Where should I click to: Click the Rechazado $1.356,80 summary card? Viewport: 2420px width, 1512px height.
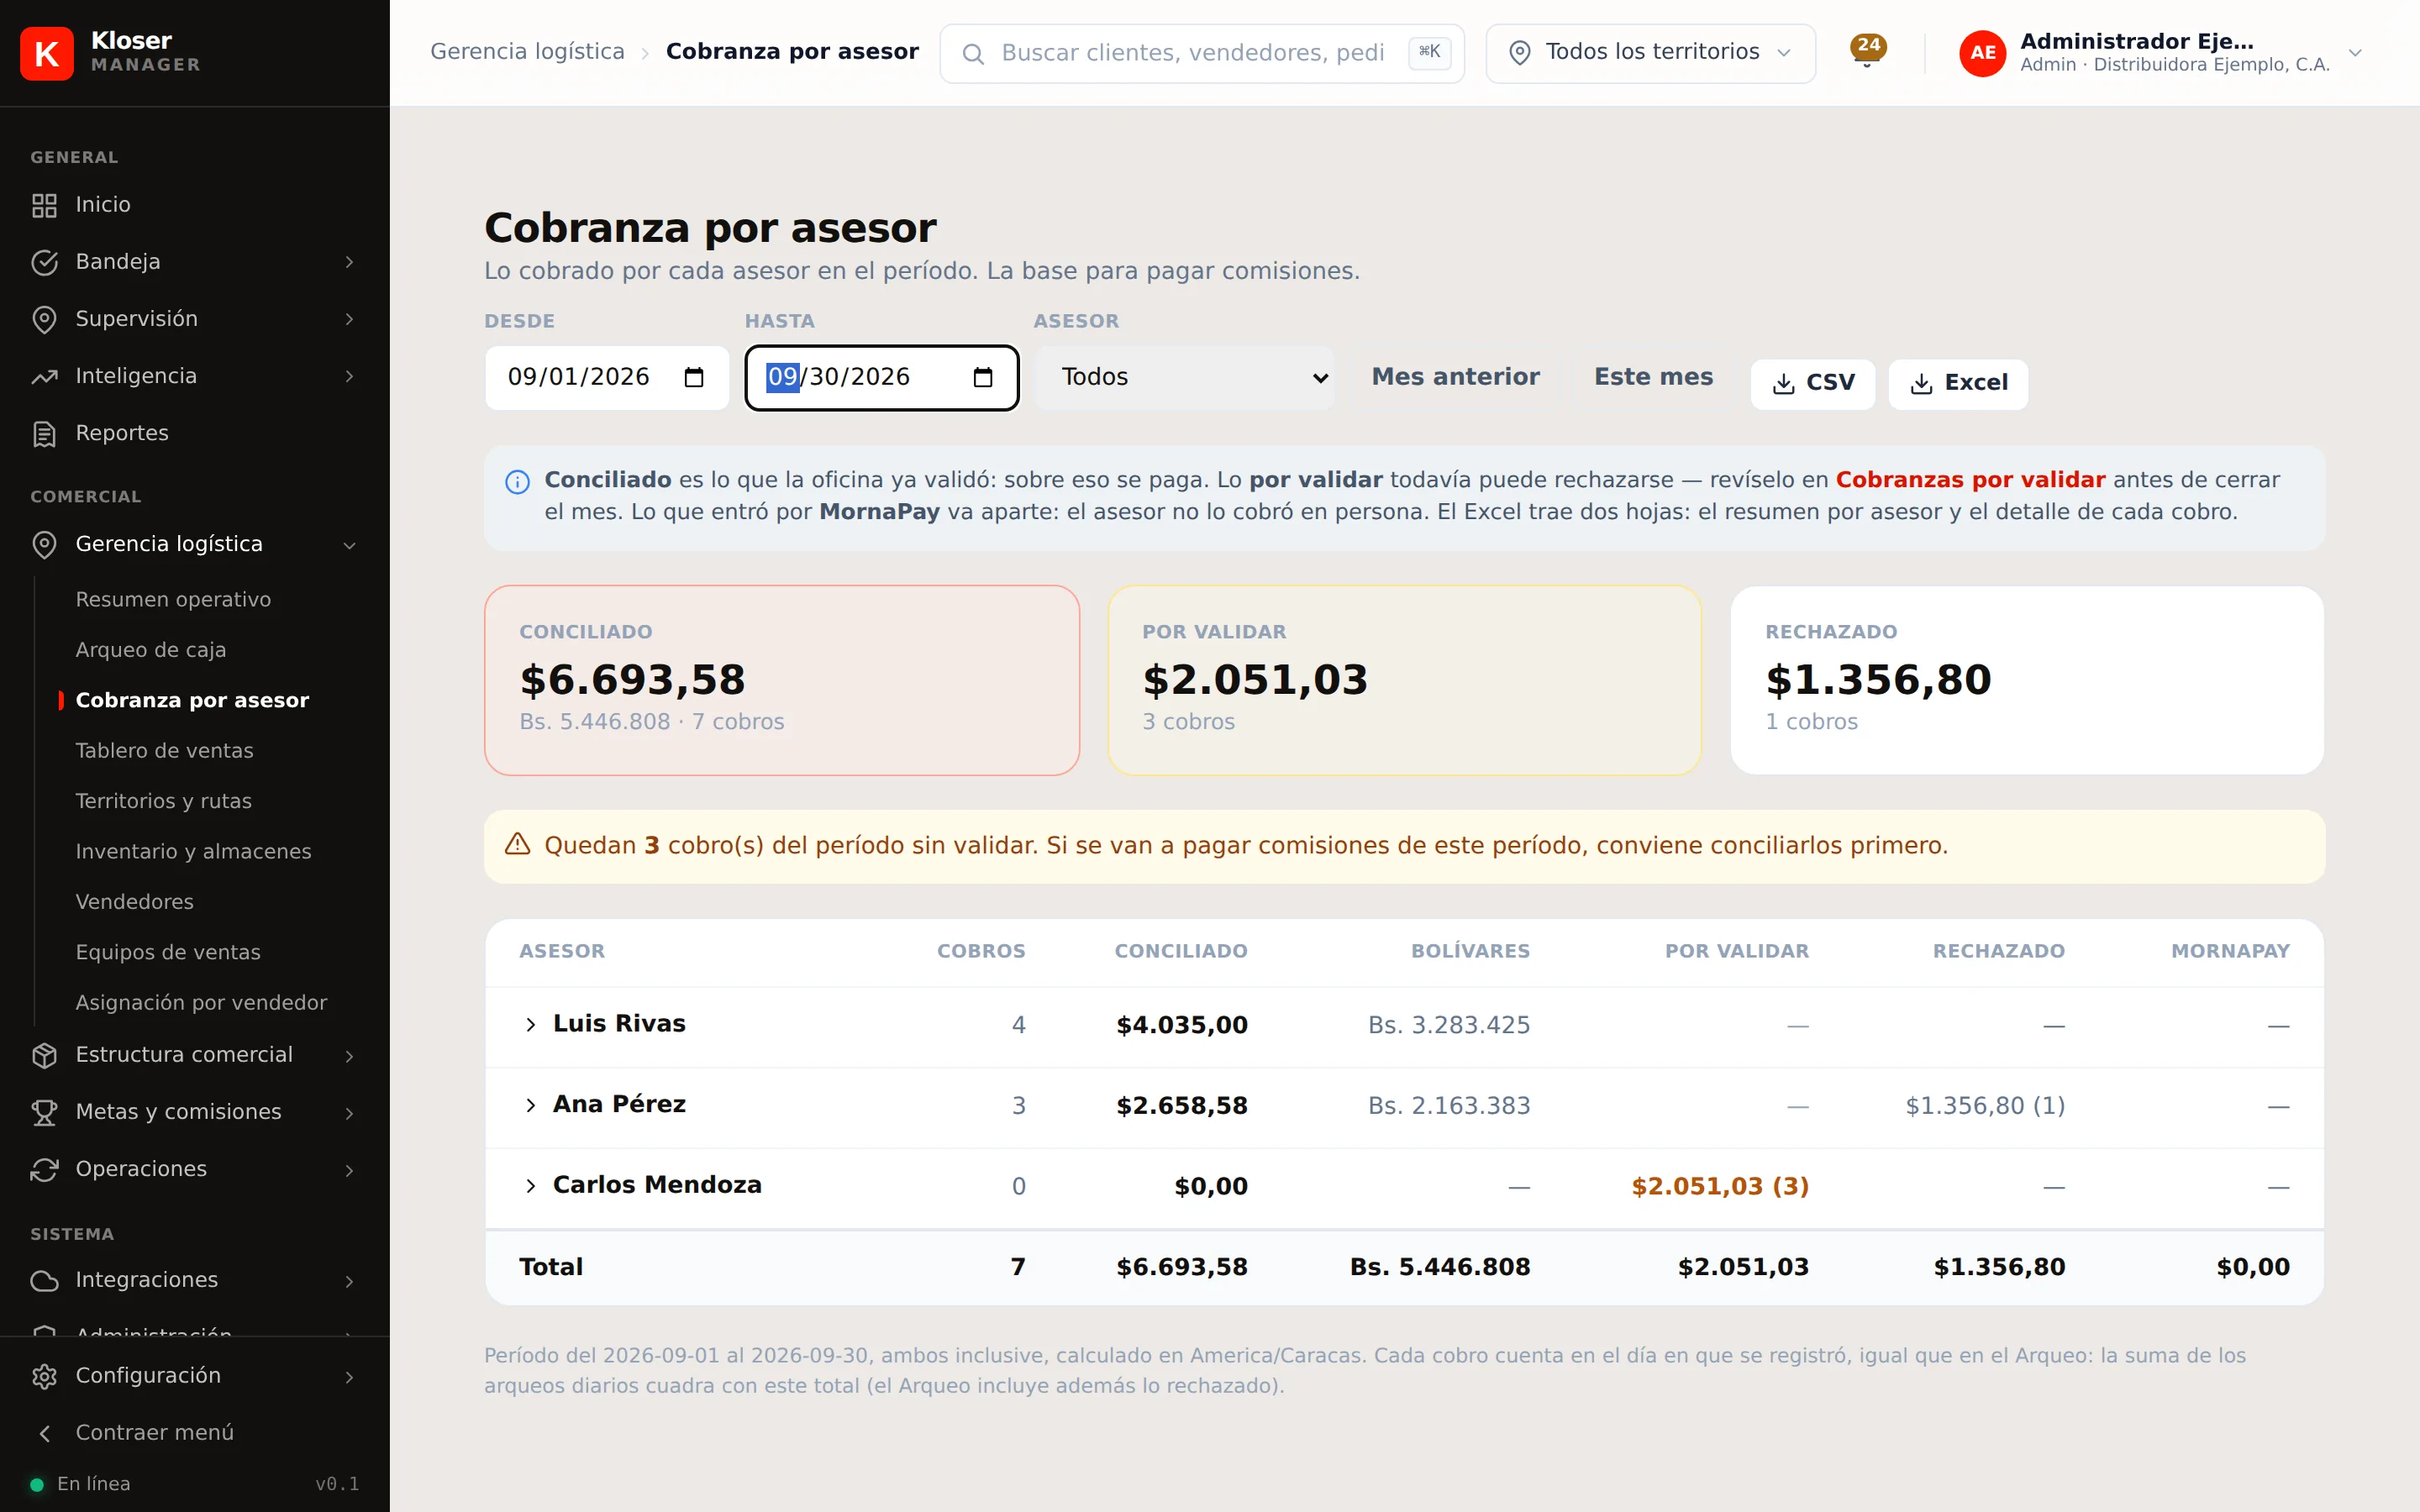2027,680
